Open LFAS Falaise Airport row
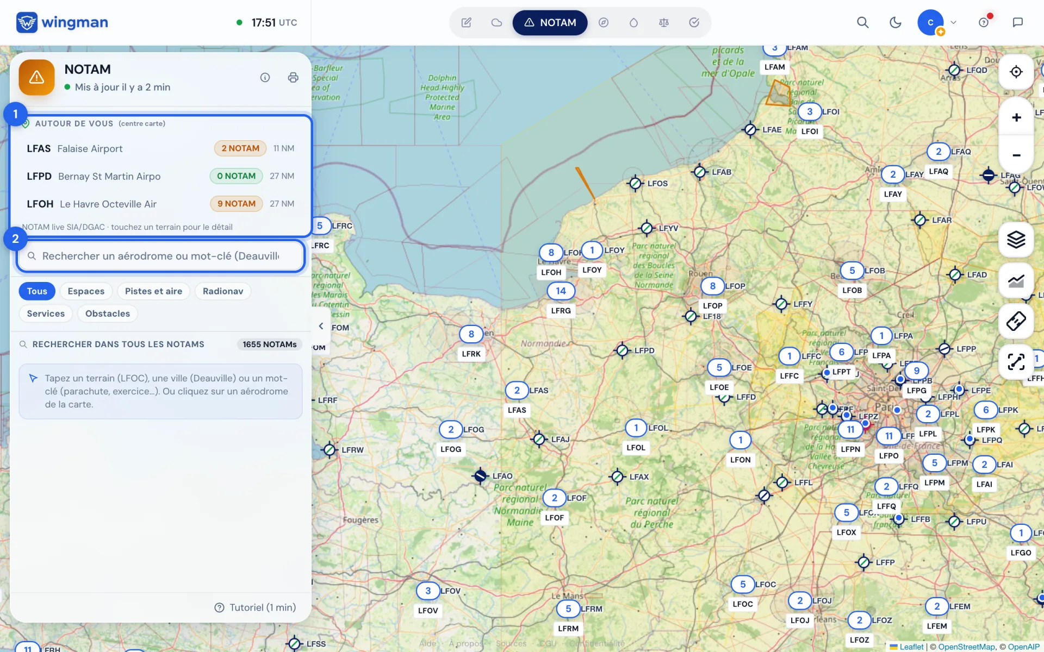This screenshot has width=1044, height=652. tap(160, 148)
